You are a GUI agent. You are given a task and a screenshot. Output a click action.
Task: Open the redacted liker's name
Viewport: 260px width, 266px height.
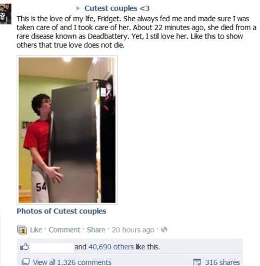click(53, 247)
